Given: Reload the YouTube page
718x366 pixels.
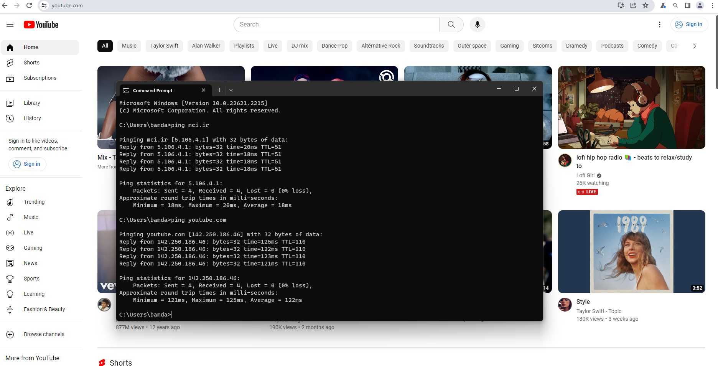Looking at the screenshot, I should pyautogui.click(x=29, y=5).
